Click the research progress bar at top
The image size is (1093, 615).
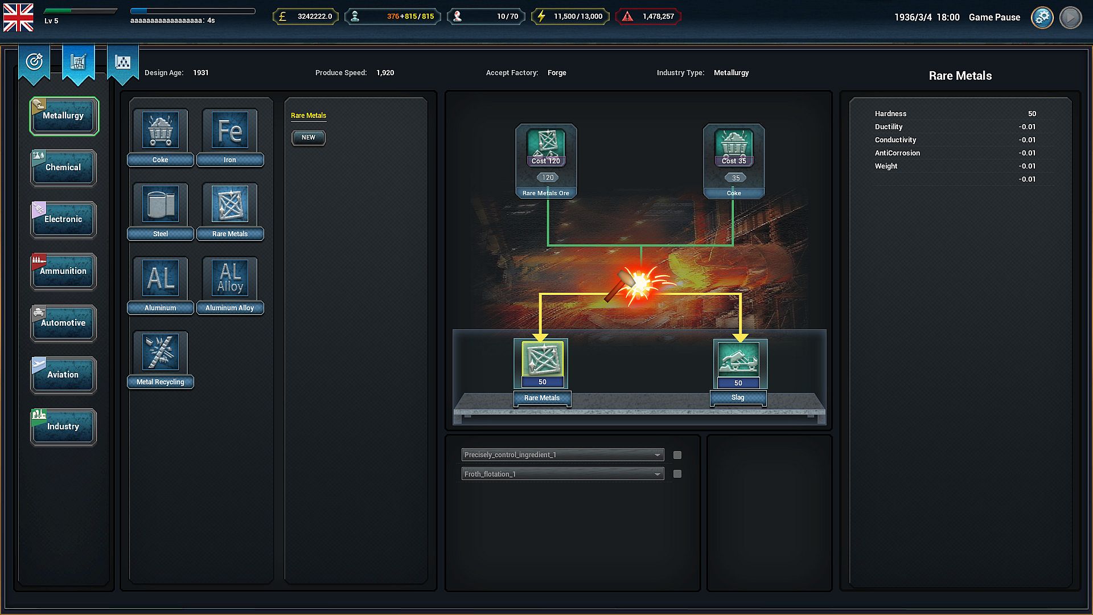tap(192, 11)
